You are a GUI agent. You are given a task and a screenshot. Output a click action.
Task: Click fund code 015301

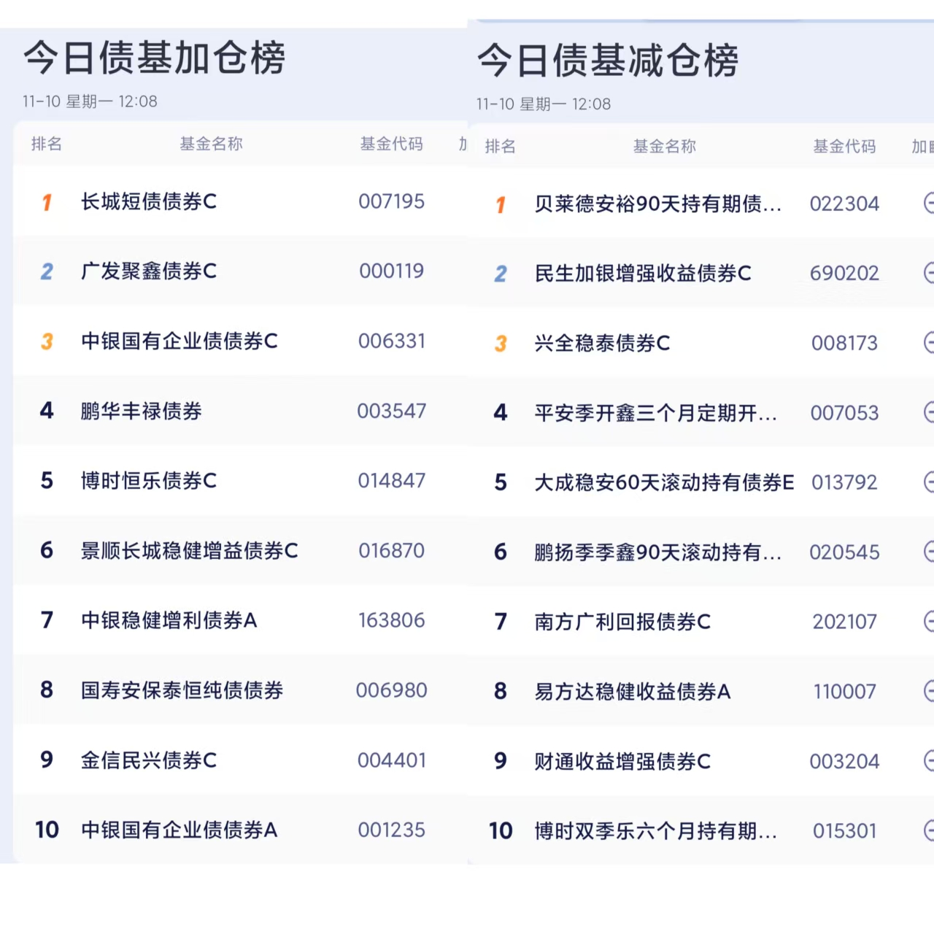tap(845, 831)
